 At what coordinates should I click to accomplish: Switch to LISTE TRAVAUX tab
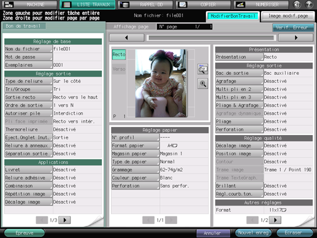[88, 4]
